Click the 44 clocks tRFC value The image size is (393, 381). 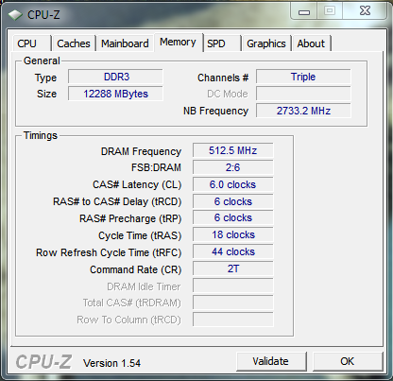[x=233, y=251]
